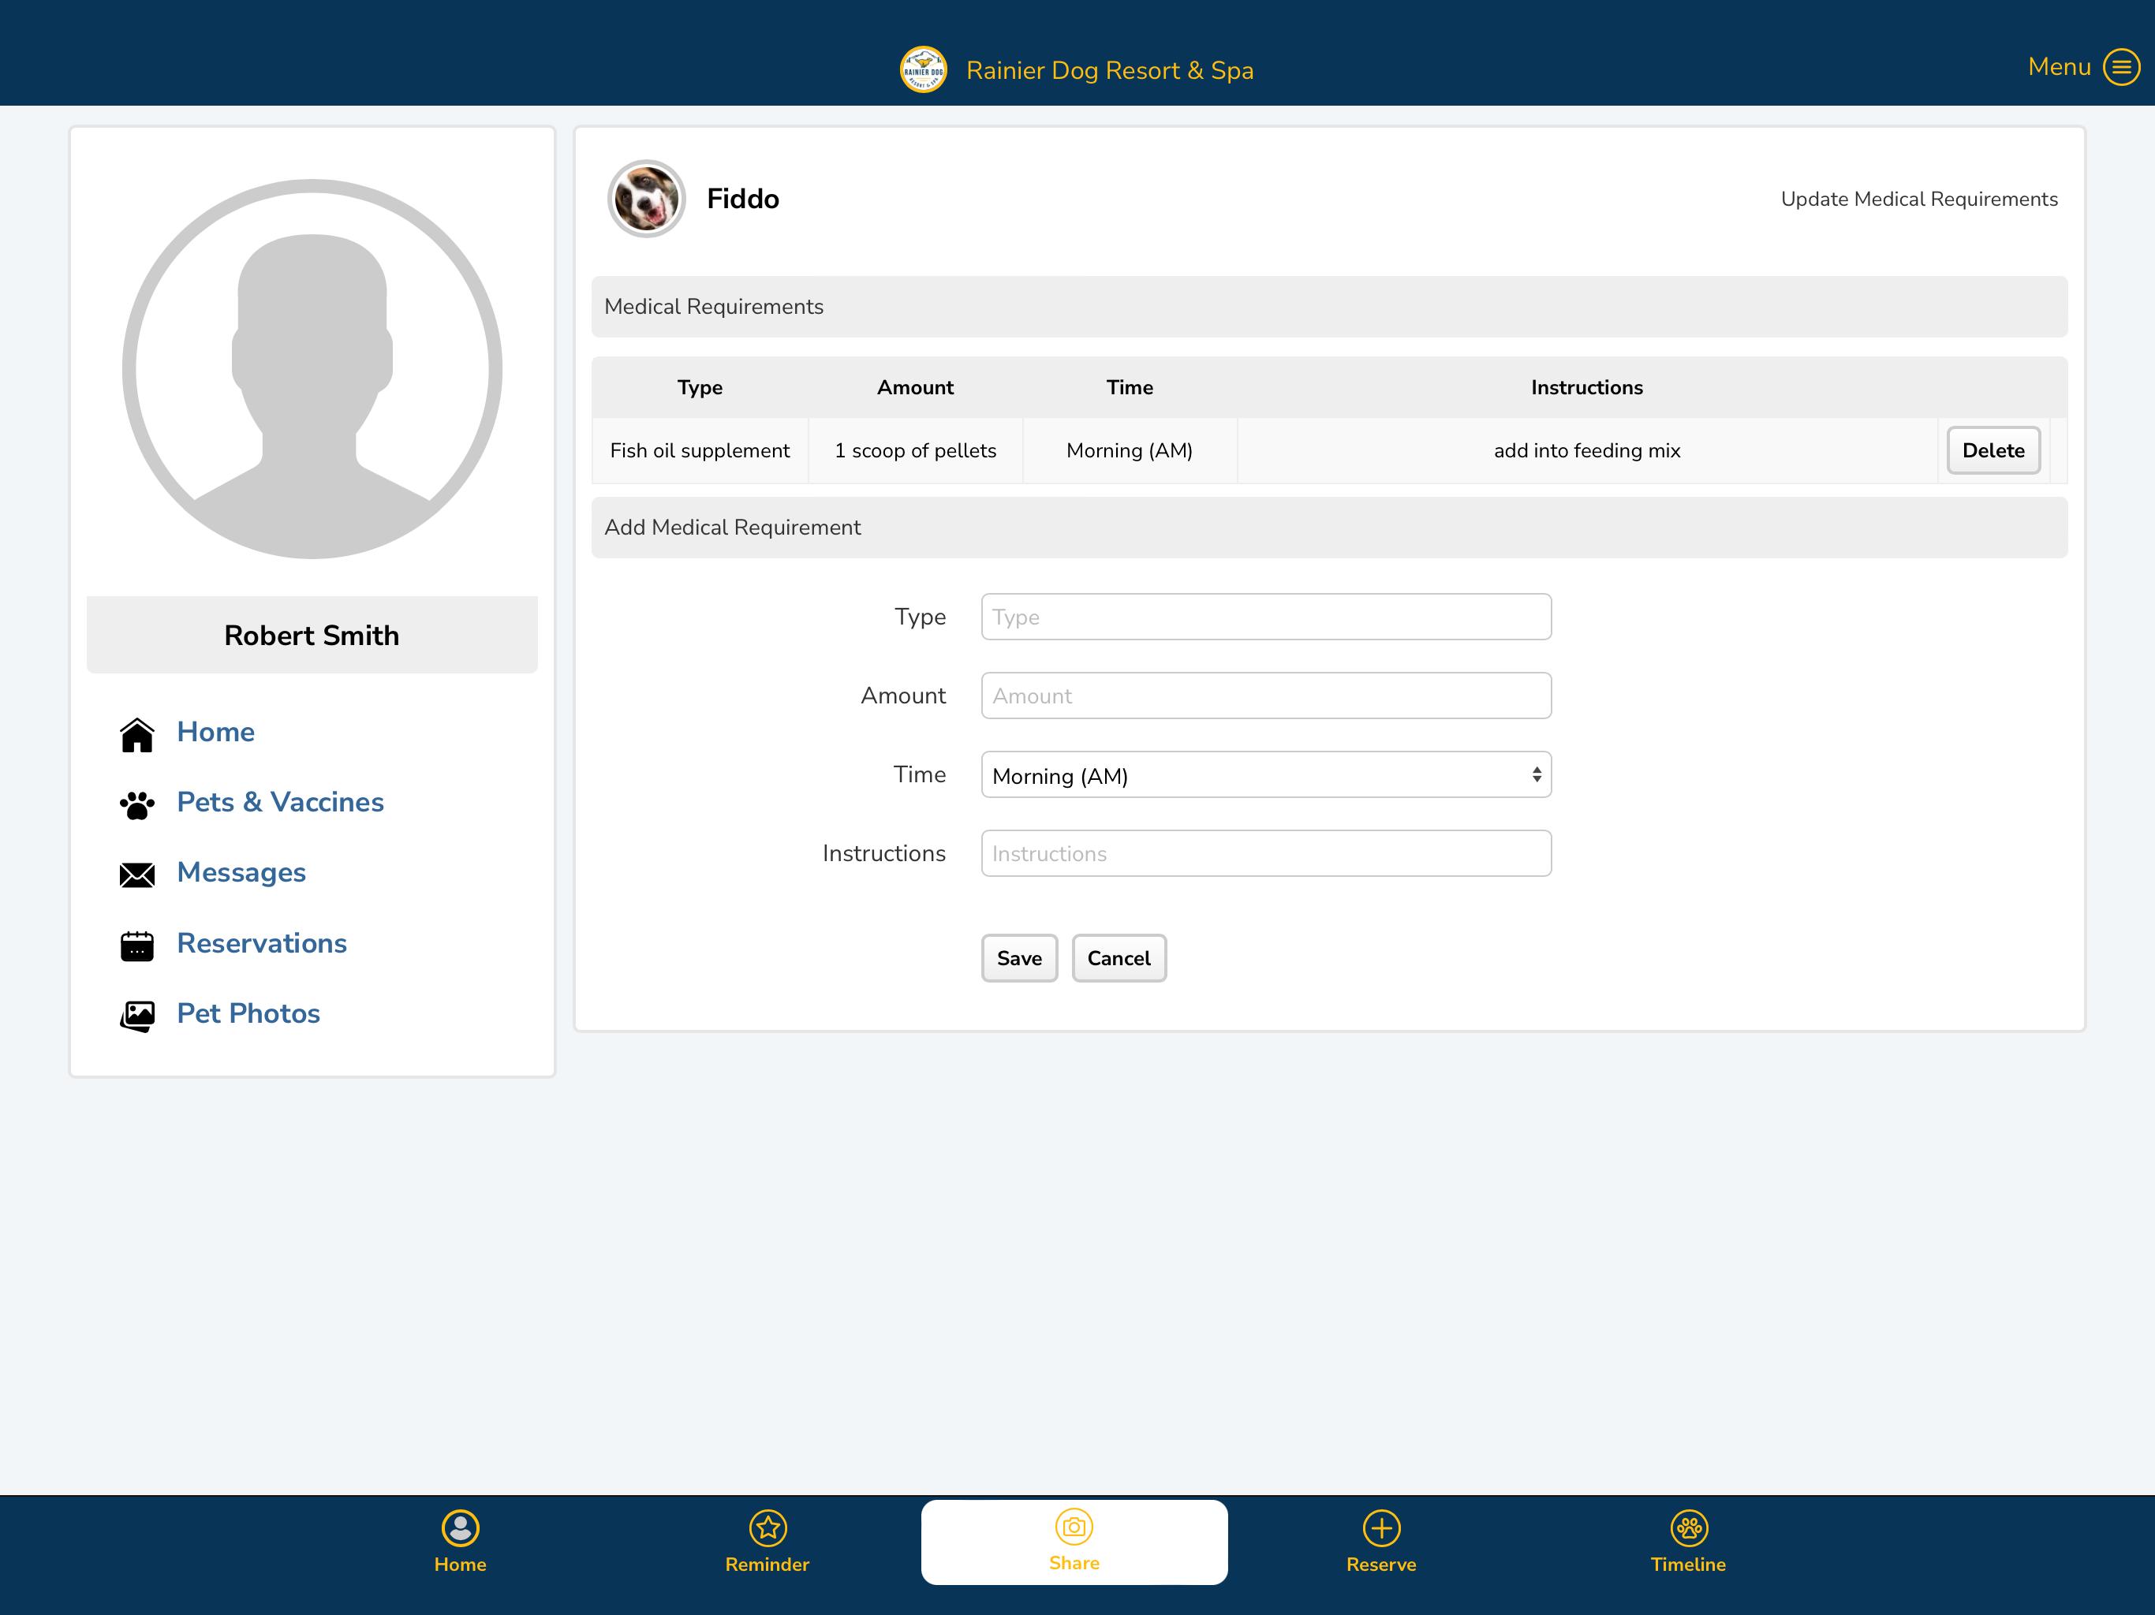The image size is (2155, 1615).
Task: Click the 'Morning (AM)' table cell
Action: [1130, 450]
